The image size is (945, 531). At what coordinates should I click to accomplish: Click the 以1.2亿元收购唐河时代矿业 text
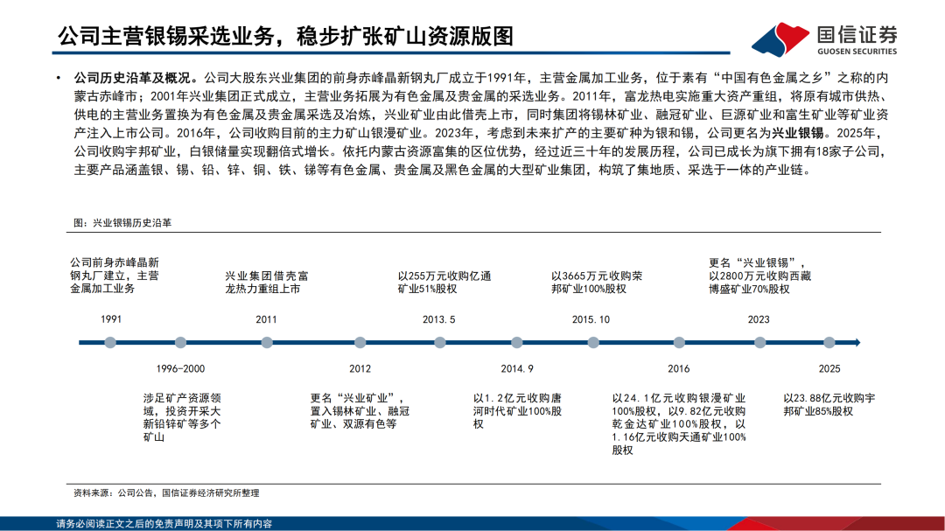[x=518, y=411]
